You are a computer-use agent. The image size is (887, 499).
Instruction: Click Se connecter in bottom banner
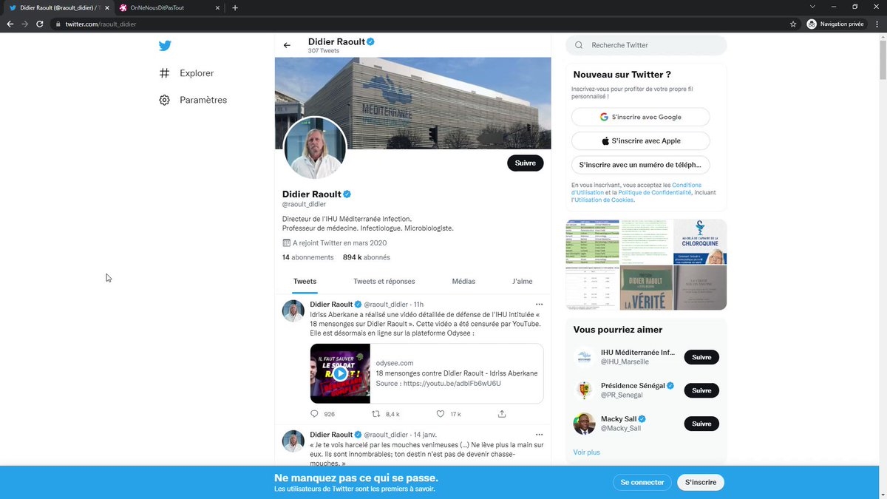click(x=642, y=482)
